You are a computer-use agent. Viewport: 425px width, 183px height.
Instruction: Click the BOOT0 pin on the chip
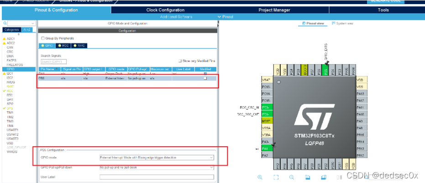pos(304,71)
